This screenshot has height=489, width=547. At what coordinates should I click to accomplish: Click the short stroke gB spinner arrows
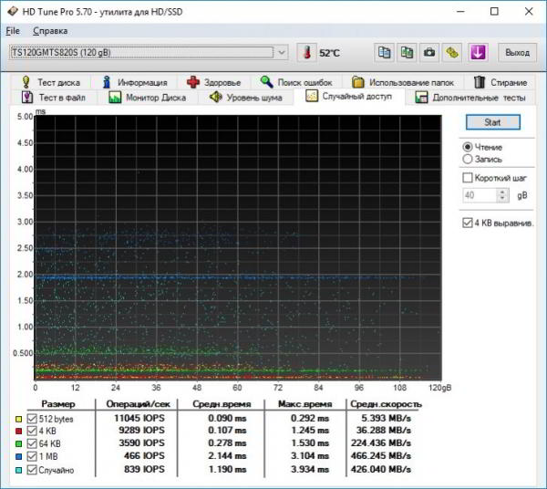click(x=501, y=195)
